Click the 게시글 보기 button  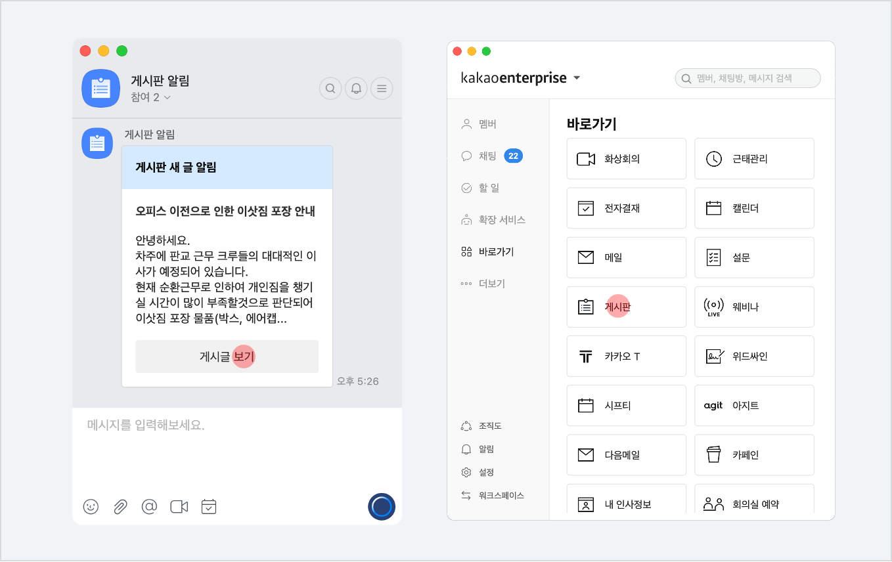(x=227, y=357)
